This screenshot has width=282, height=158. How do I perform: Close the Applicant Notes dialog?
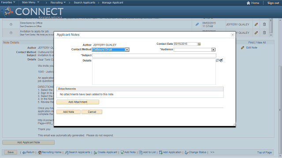point(233,35)
